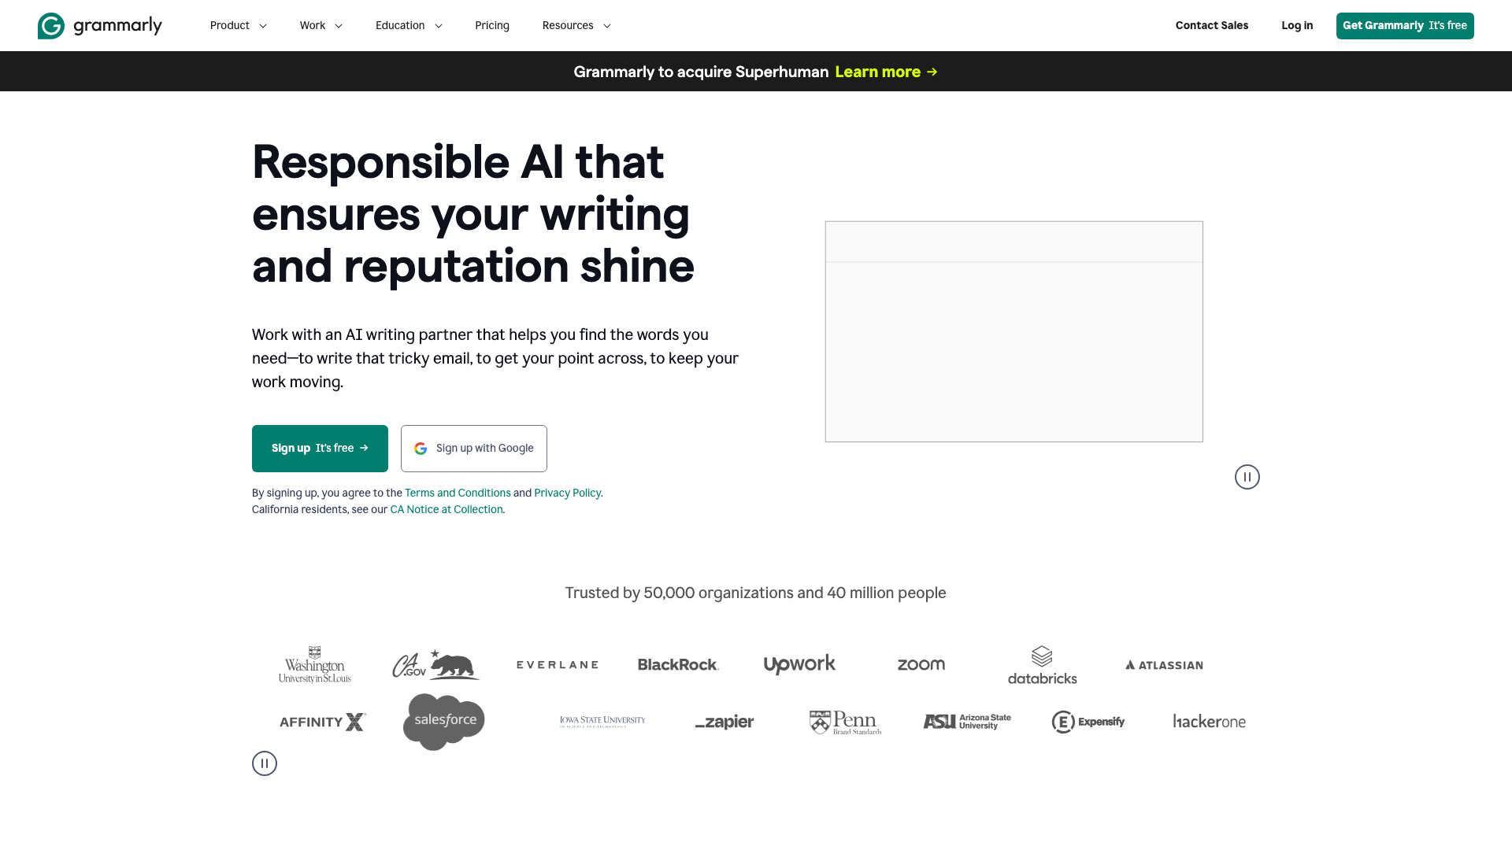This screenshot has height=850, width=1512.
Task: Click Sign up It's free button
Action: pos(320,449)
